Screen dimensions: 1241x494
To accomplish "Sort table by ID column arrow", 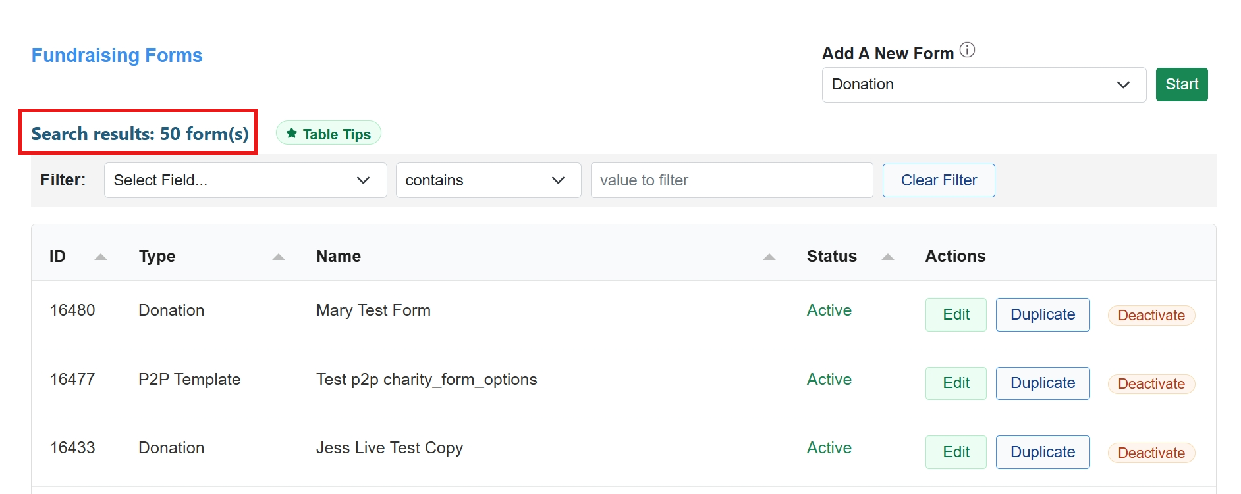I will (100, 257).
